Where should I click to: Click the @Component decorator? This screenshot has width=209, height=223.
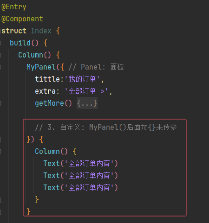22,19
